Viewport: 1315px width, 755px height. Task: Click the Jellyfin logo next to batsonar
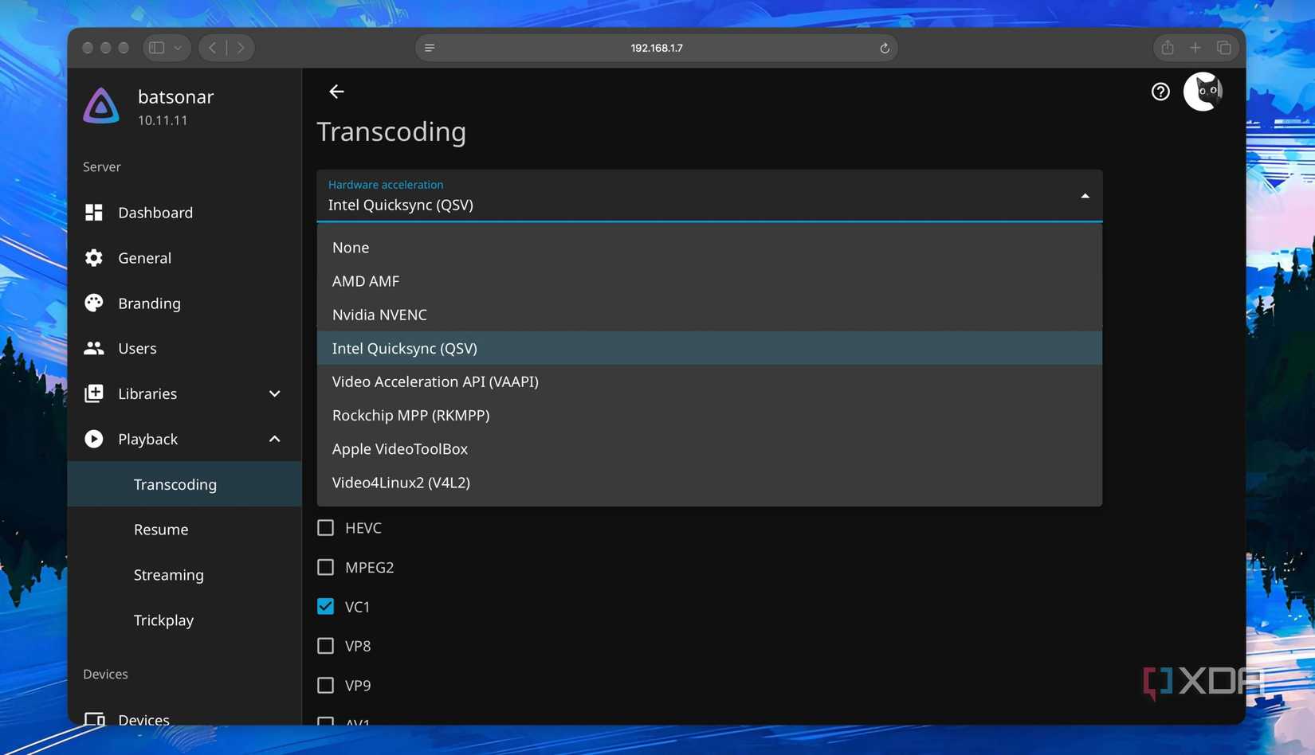click(101, 106)
